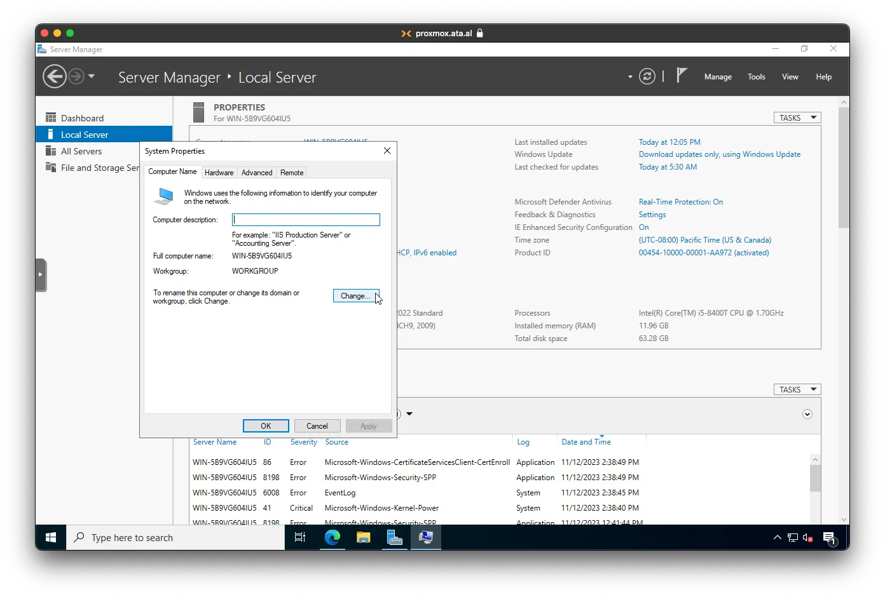Open the Notifications flag icon

[x=682, y=76]
